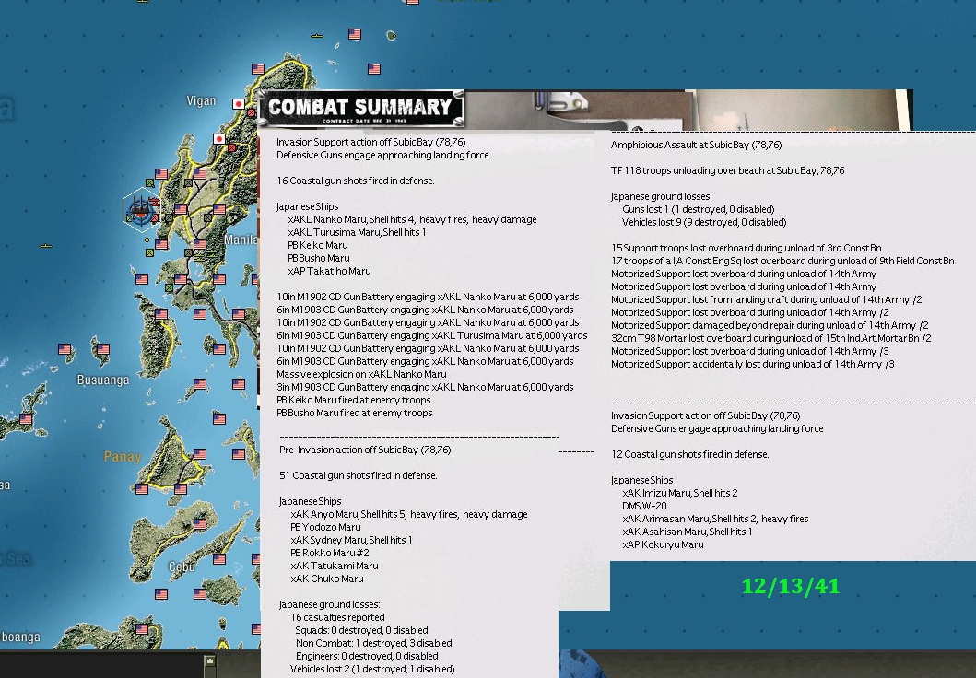Click the 'xAK Tatukami Maru' ship entry
This screenshot has width=976, height=678.
coord(335,566)
